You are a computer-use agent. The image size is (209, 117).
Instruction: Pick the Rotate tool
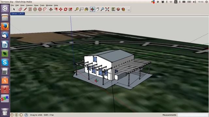(x=66, y=9)
